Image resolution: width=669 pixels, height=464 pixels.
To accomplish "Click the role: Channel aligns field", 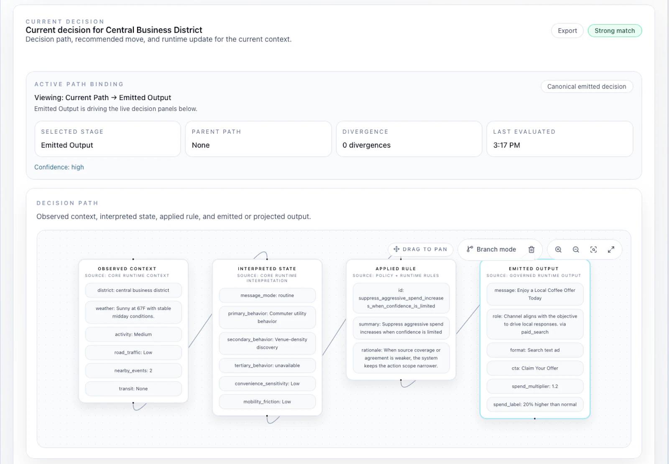I will (x=535, y=324).
